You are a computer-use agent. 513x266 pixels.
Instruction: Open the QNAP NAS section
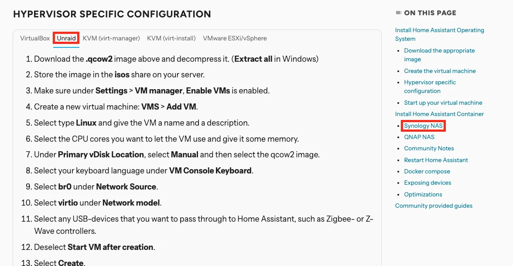419,137
